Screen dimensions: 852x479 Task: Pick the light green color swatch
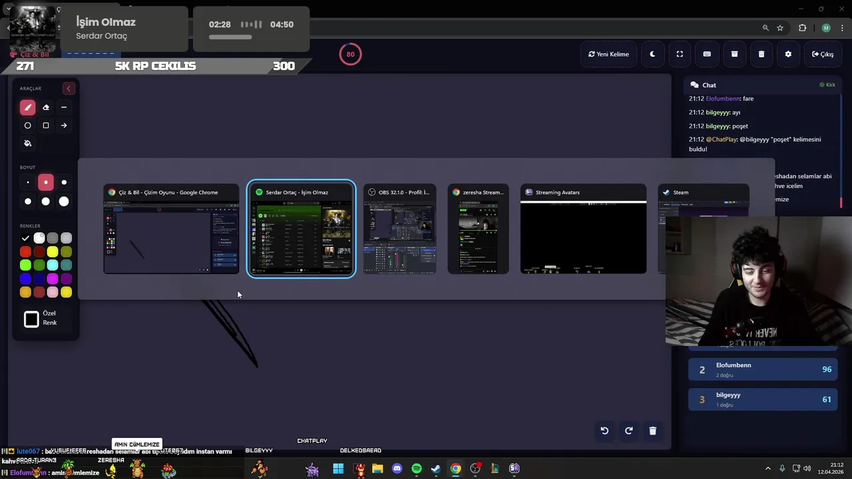pos(25,265)
